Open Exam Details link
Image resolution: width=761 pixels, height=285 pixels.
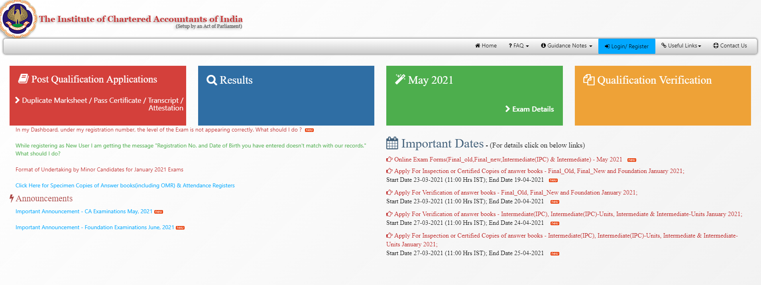[x=533, y=109]
